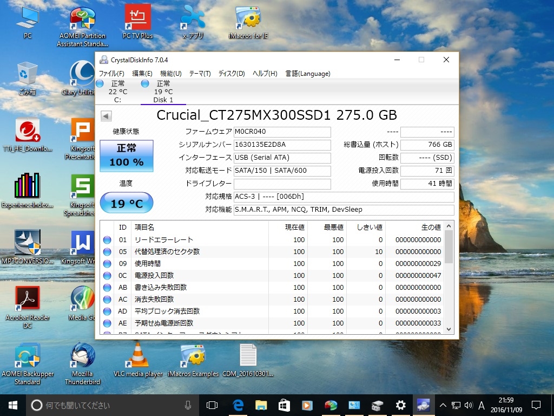Screen dimensions: 554x416
Task: Open 編集(E) menu
Action: coord(142,74)
